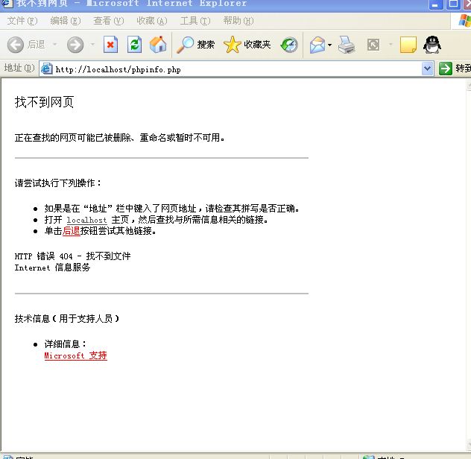Click the Windows flag logo throbber
This screenshot has width=471, height=459.
464,21
